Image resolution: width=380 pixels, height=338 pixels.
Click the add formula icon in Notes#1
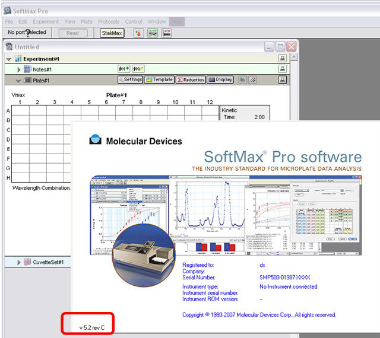click(x=123, y=69)
